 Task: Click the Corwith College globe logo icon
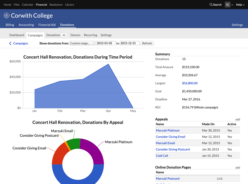(x=6, y=15)
